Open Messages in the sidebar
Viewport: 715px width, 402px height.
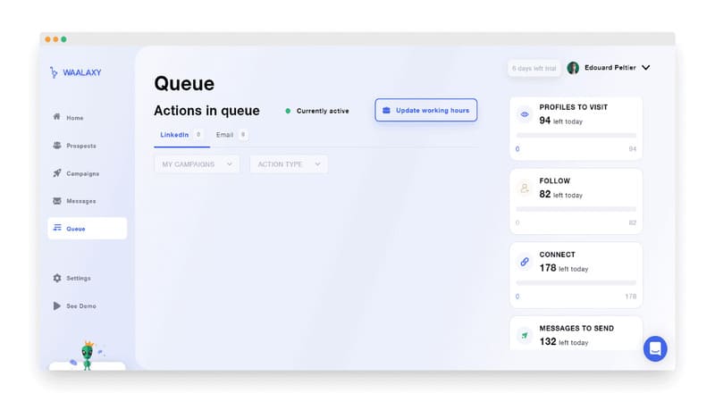point(75,201)
